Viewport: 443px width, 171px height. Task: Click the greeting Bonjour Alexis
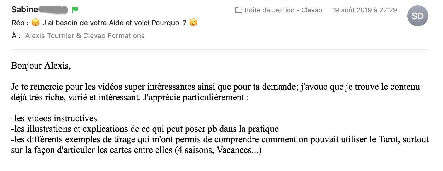tap(41, 66)
